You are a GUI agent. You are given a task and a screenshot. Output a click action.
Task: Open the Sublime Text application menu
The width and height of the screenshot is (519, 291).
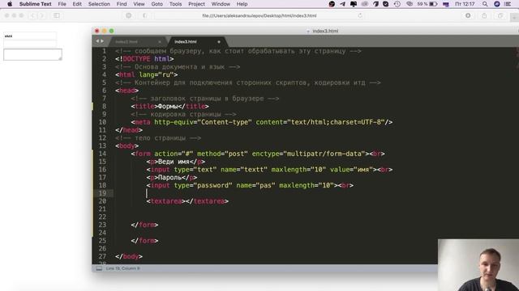(35, 4)
